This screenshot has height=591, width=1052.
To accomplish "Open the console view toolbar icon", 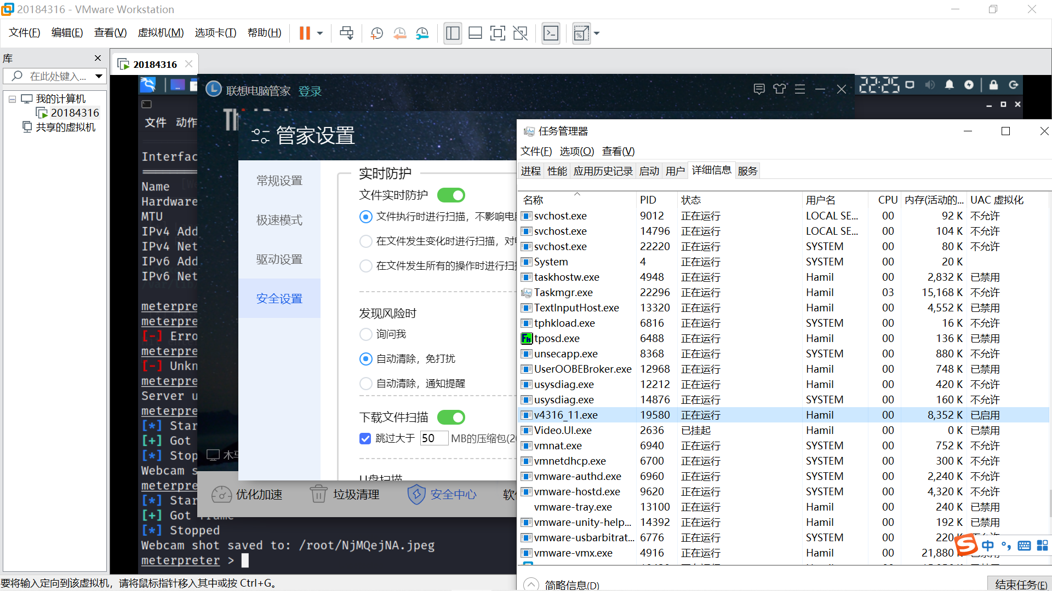I will click(x=551, y=33).
